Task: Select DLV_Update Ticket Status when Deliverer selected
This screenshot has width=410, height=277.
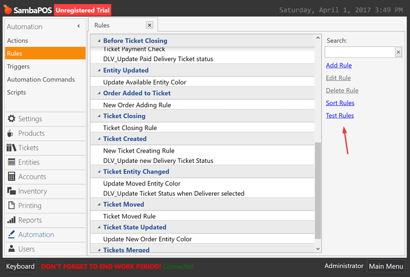Action: click(202, 193)
